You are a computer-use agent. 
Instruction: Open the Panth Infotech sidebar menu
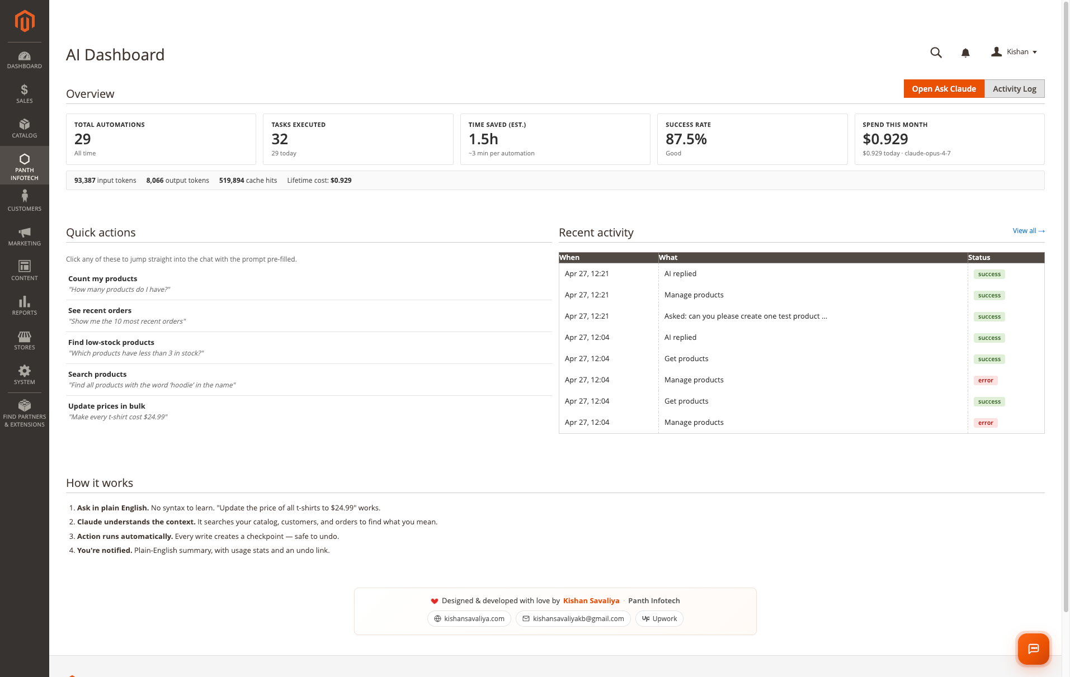click(x=25, y=166)
